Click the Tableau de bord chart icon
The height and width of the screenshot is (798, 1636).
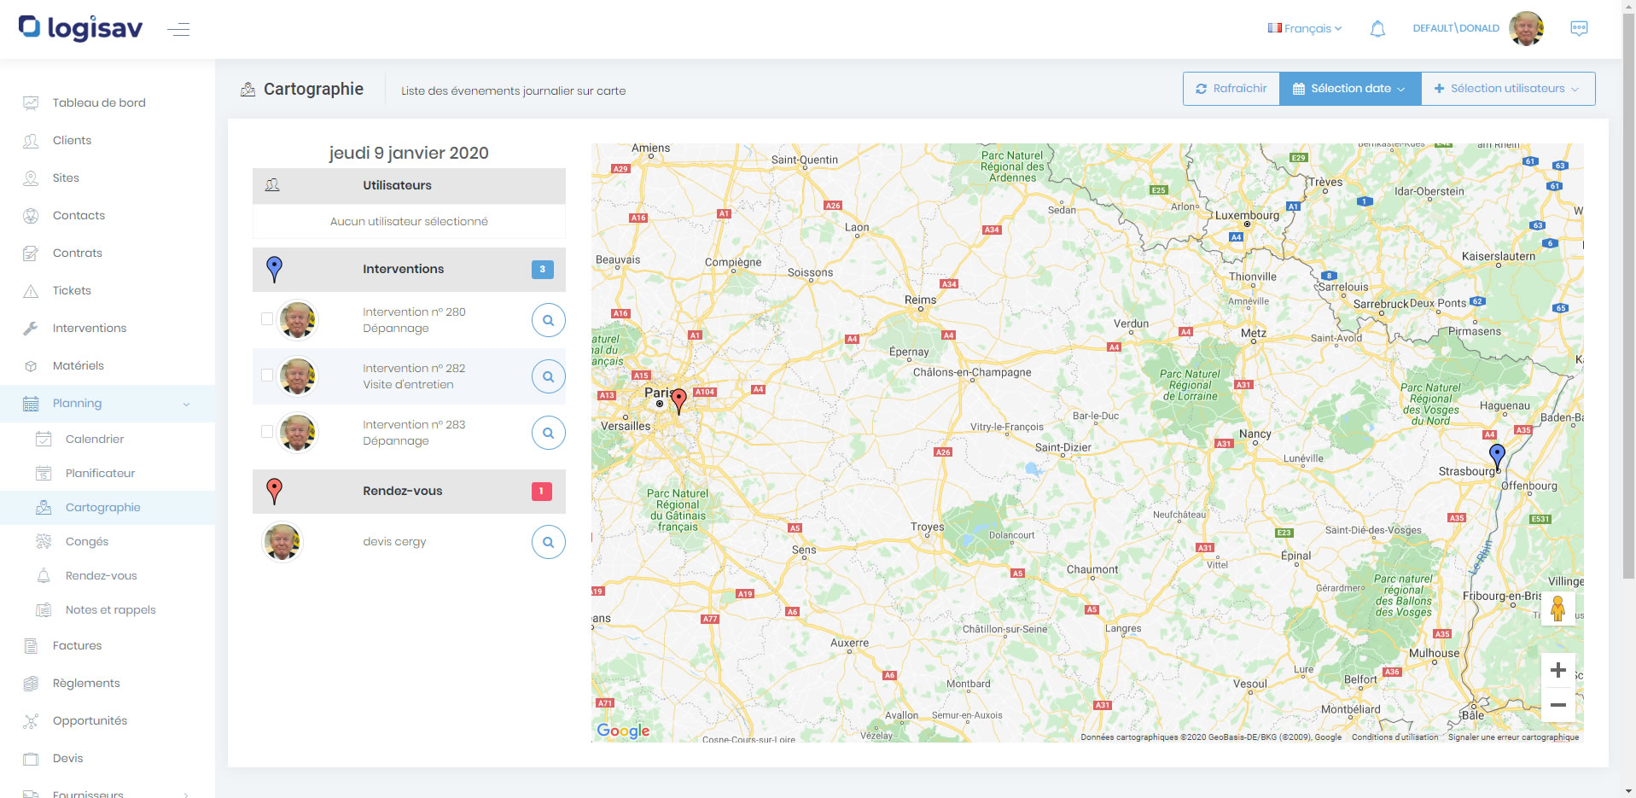click(31, 103)
